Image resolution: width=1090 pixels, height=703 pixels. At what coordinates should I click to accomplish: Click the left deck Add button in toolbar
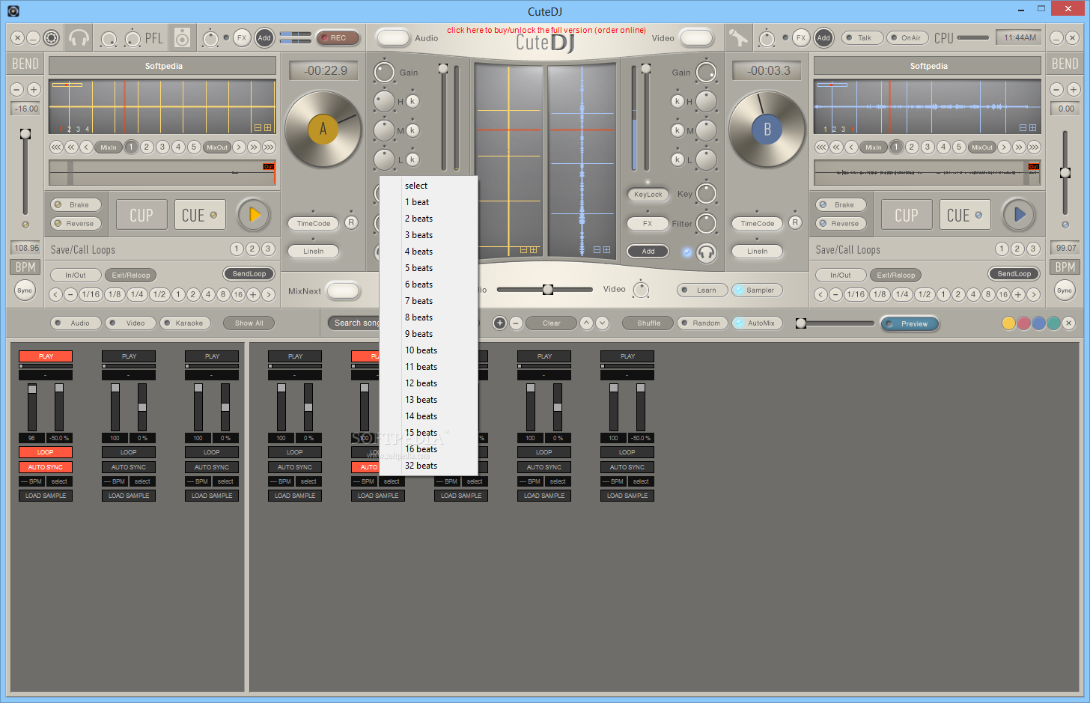[x=264, y=37]
